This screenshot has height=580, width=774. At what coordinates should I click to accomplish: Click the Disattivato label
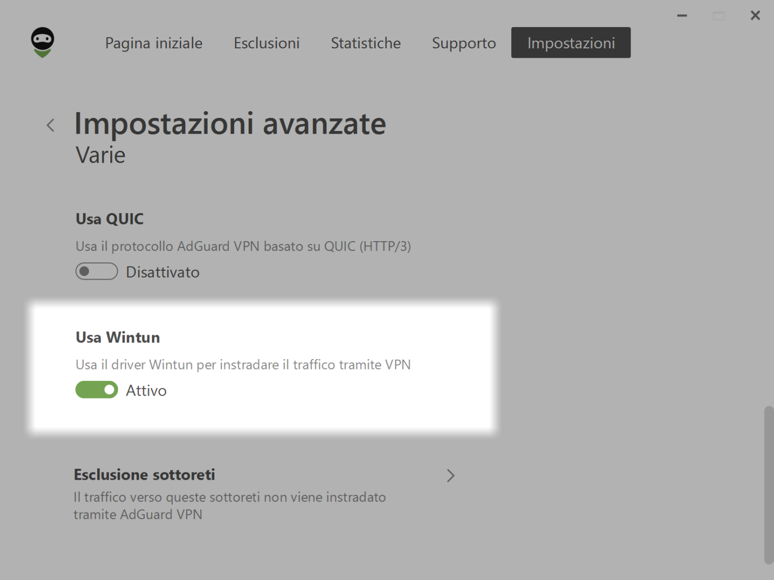tap(163, 272)
